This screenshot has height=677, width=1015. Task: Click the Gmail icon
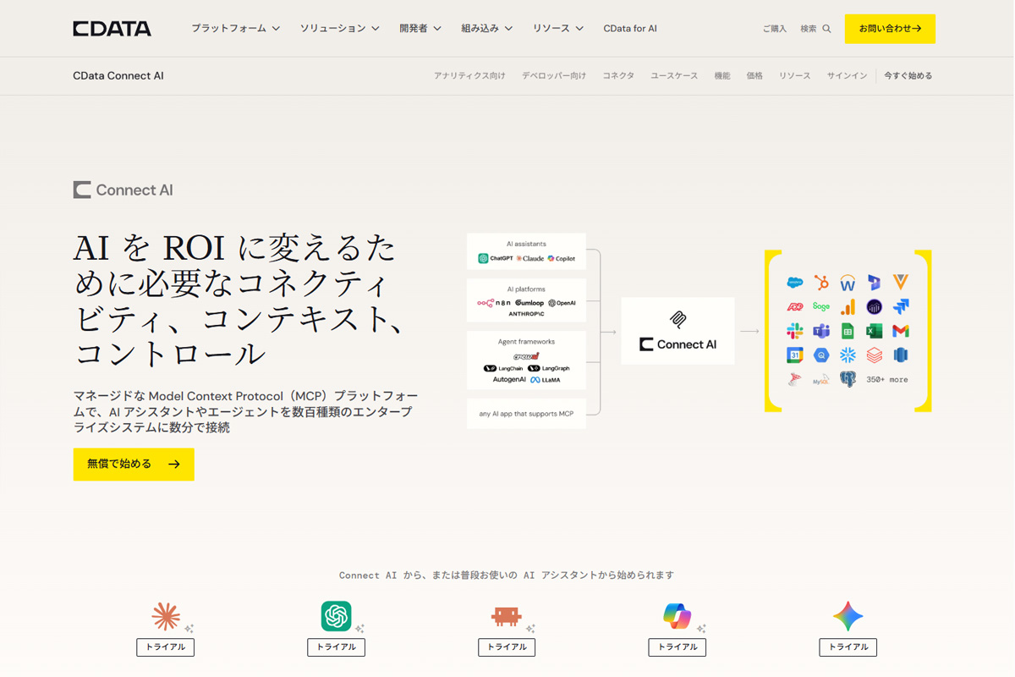pyautogui.click(x=900, y=331)
